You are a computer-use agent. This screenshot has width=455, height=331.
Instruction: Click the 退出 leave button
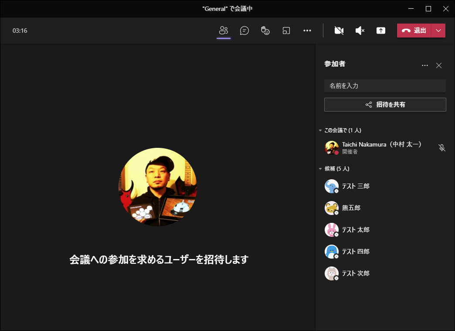click(414, 31)
